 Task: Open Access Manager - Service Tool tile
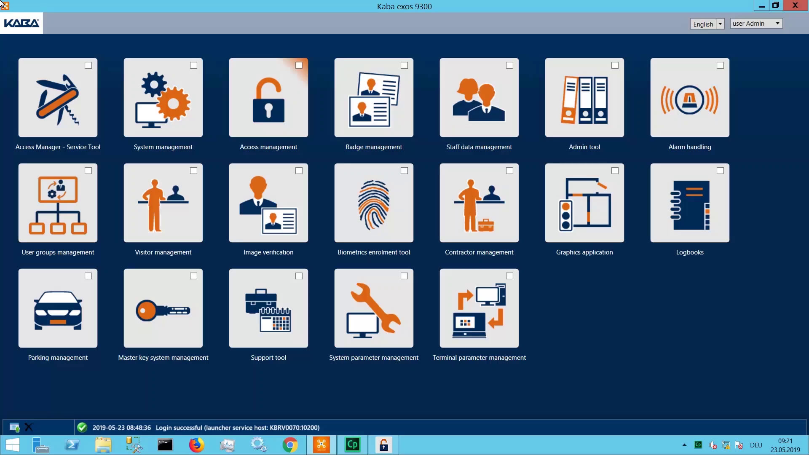click(58, 98)
